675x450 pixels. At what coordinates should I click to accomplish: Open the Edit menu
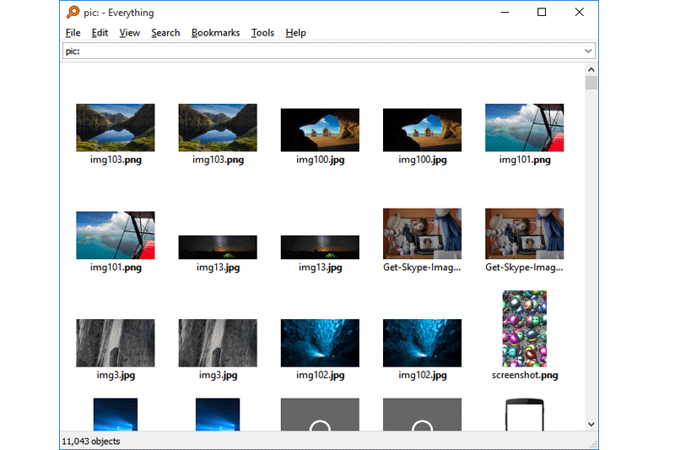(100, 33)
